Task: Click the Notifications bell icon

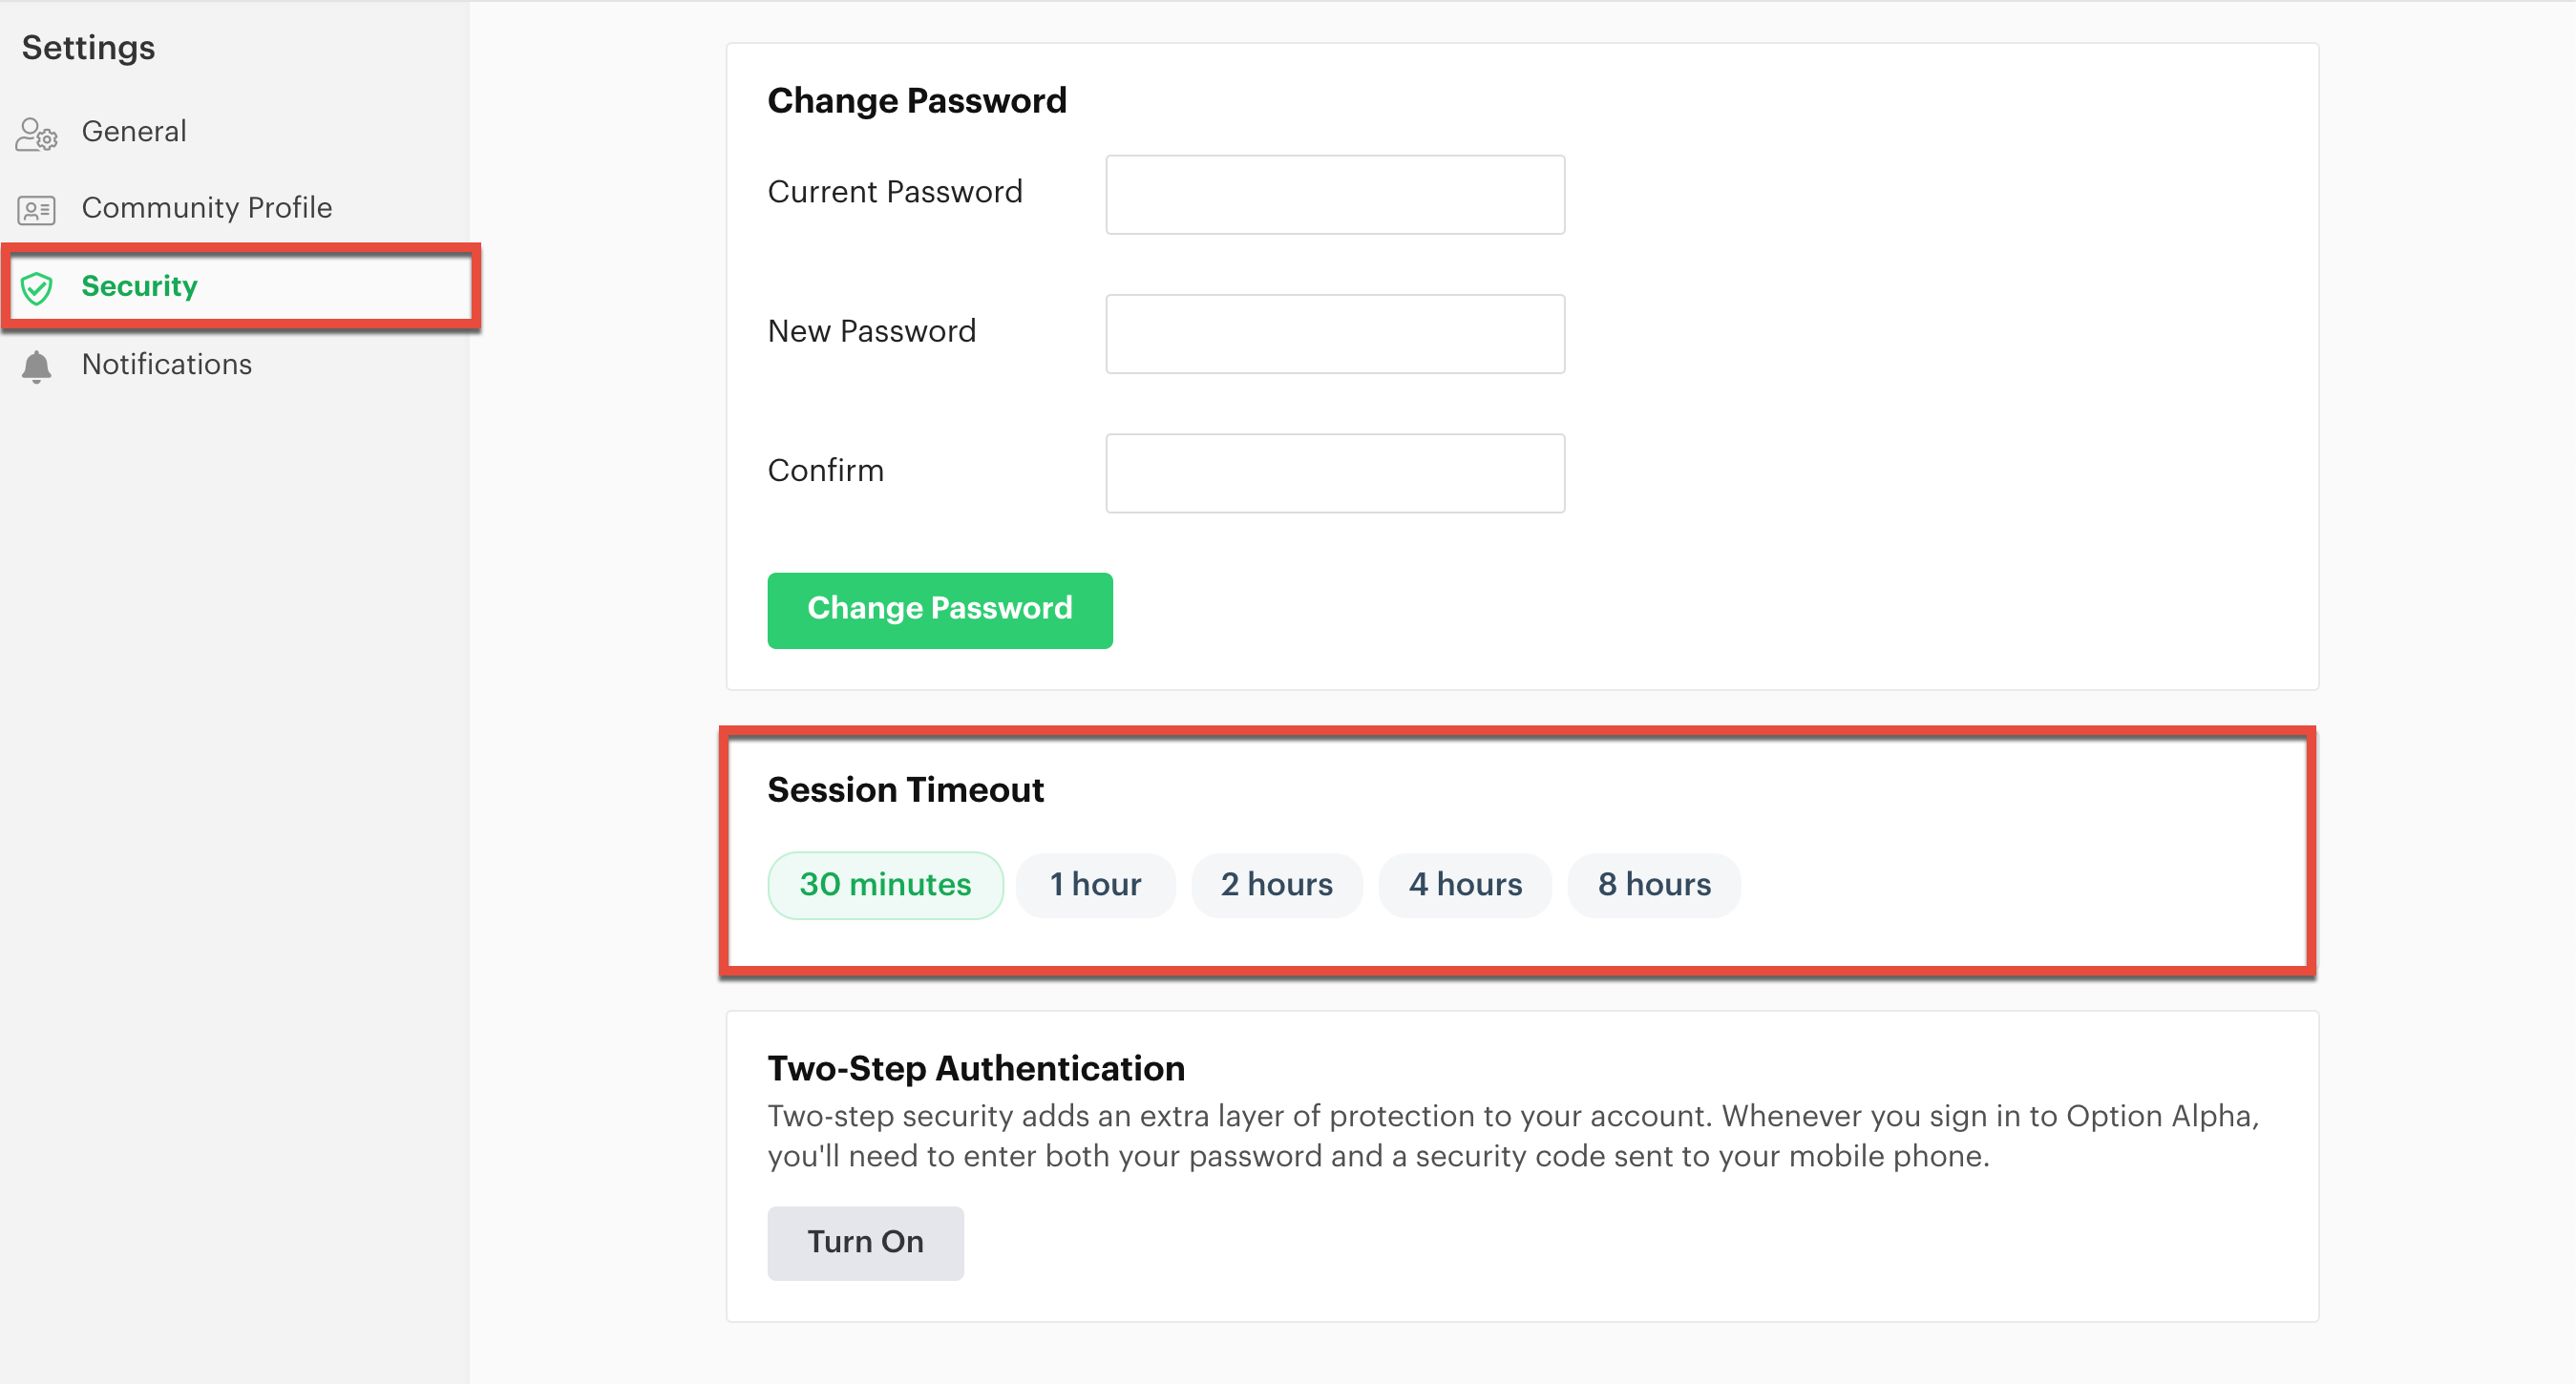Action: pyautogui.click(x=37, y=367)
